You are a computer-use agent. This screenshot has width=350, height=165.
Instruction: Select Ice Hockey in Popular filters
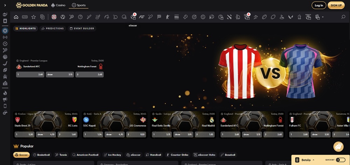pyautogui.click(x=112, y=155)
